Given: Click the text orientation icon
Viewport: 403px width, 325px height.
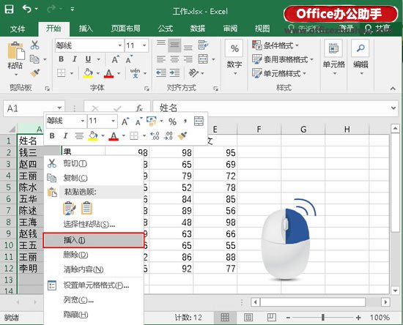Looking at the screenshot, I should pyautogui.click(x=193, y=73).
